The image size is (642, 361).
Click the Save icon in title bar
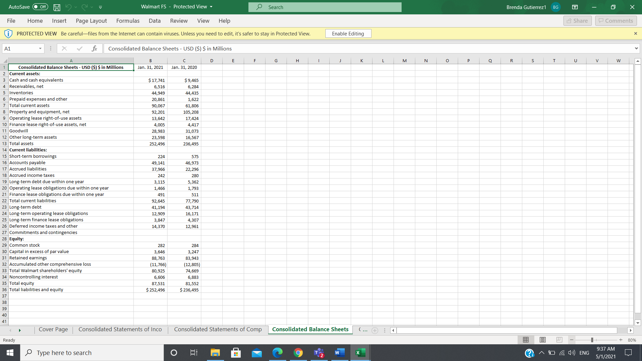click(x=57, y=7)
